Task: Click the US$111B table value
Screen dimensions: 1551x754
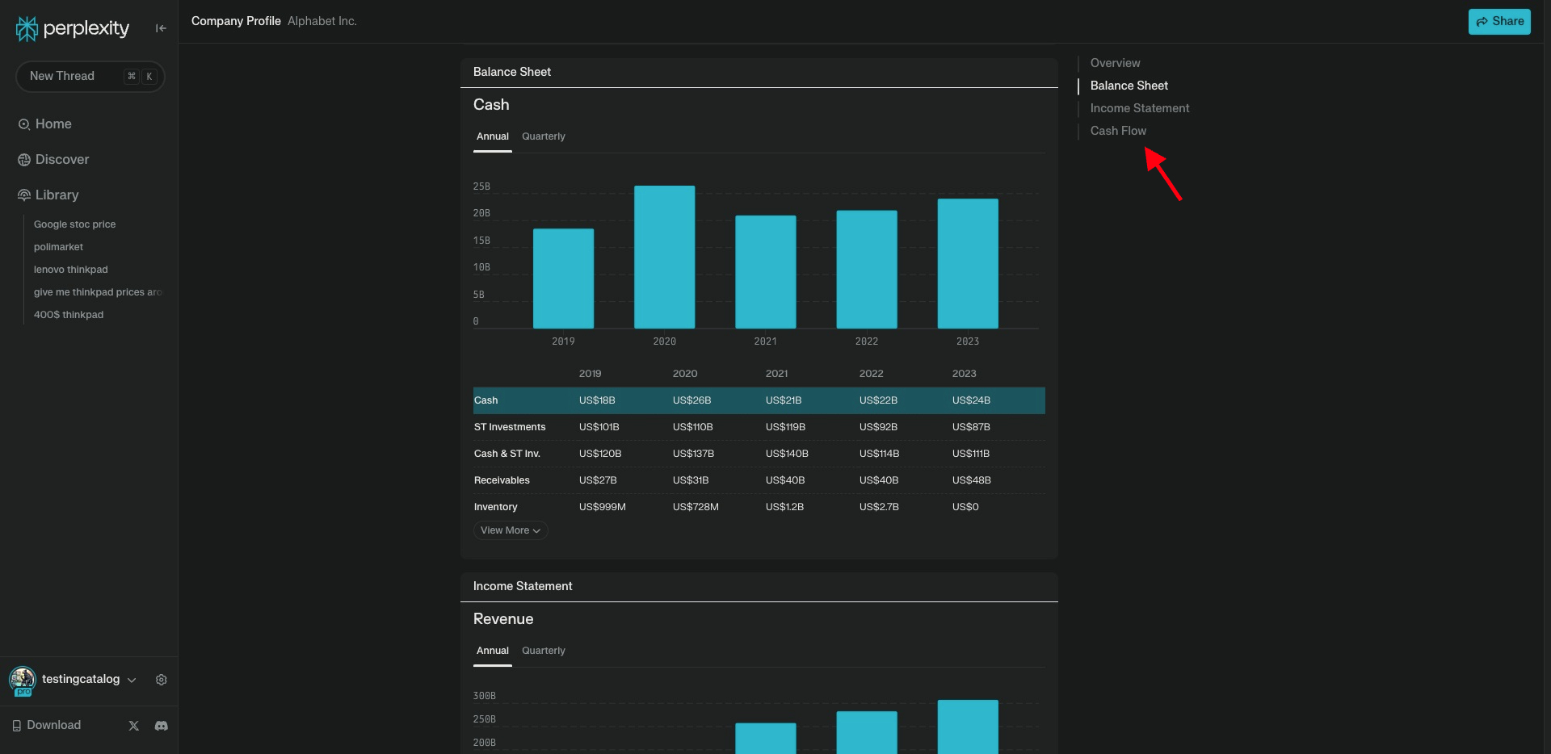Action: coord(971,454)
